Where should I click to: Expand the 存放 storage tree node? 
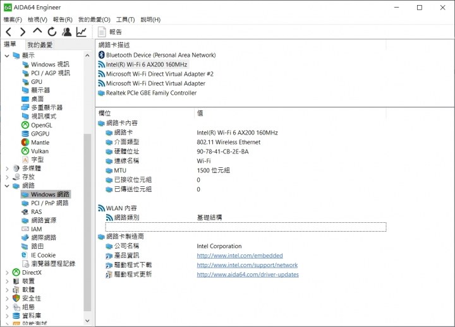point(7,177)
